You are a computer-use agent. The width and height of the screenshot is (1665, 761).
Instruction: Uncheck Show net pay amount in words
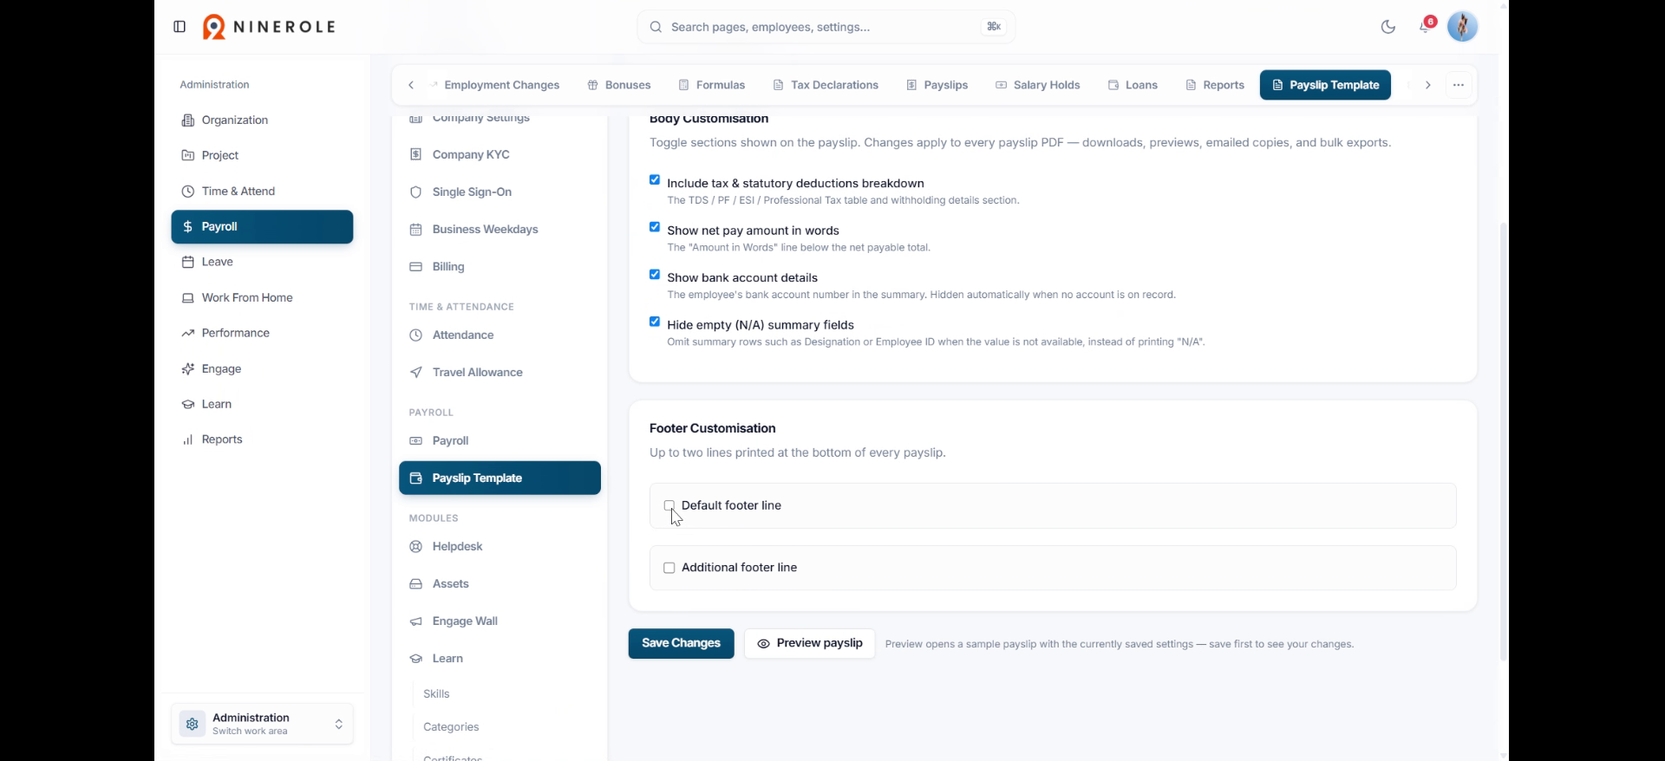pyautogui.click(x=655, y=227)
